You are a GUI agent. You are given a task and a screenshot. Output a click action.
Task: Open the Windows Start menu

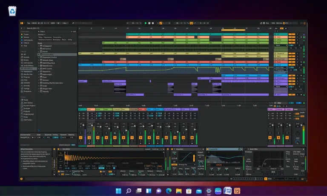click(118, 191)
